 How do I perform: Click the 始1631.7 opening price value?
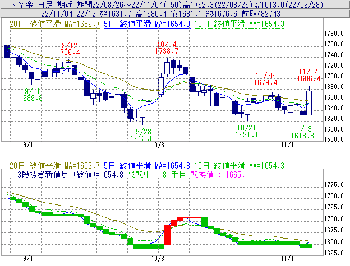click(x=116, y=14)
